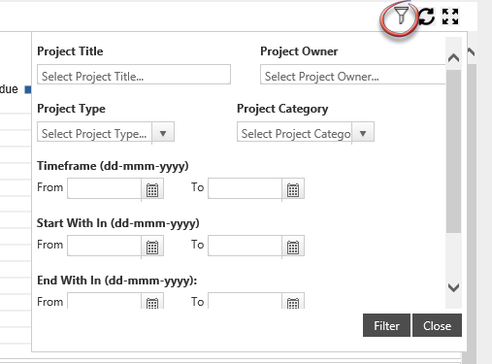Apply filters with the Filter button
This screenshot has height=364, width=492.
pyautogui.click(x=386, y=325)
